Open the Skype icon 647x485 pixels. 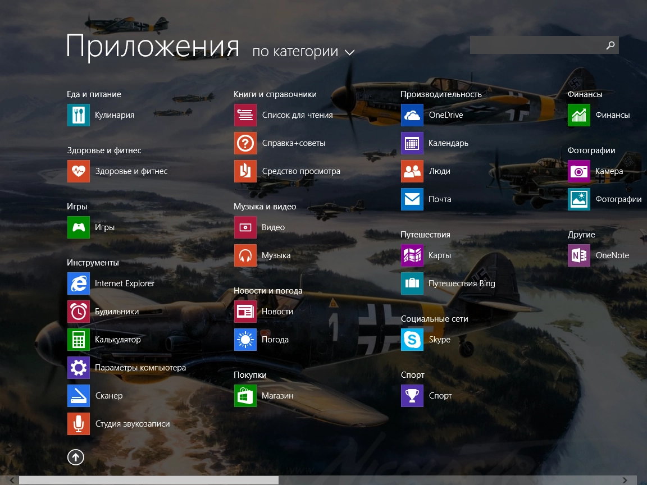[x=412, y=340]
